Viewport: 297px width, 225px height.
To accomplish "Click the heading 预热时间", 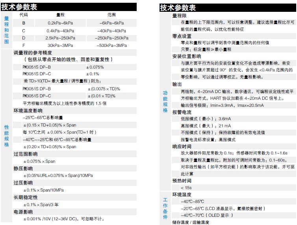I will (182, 180).
